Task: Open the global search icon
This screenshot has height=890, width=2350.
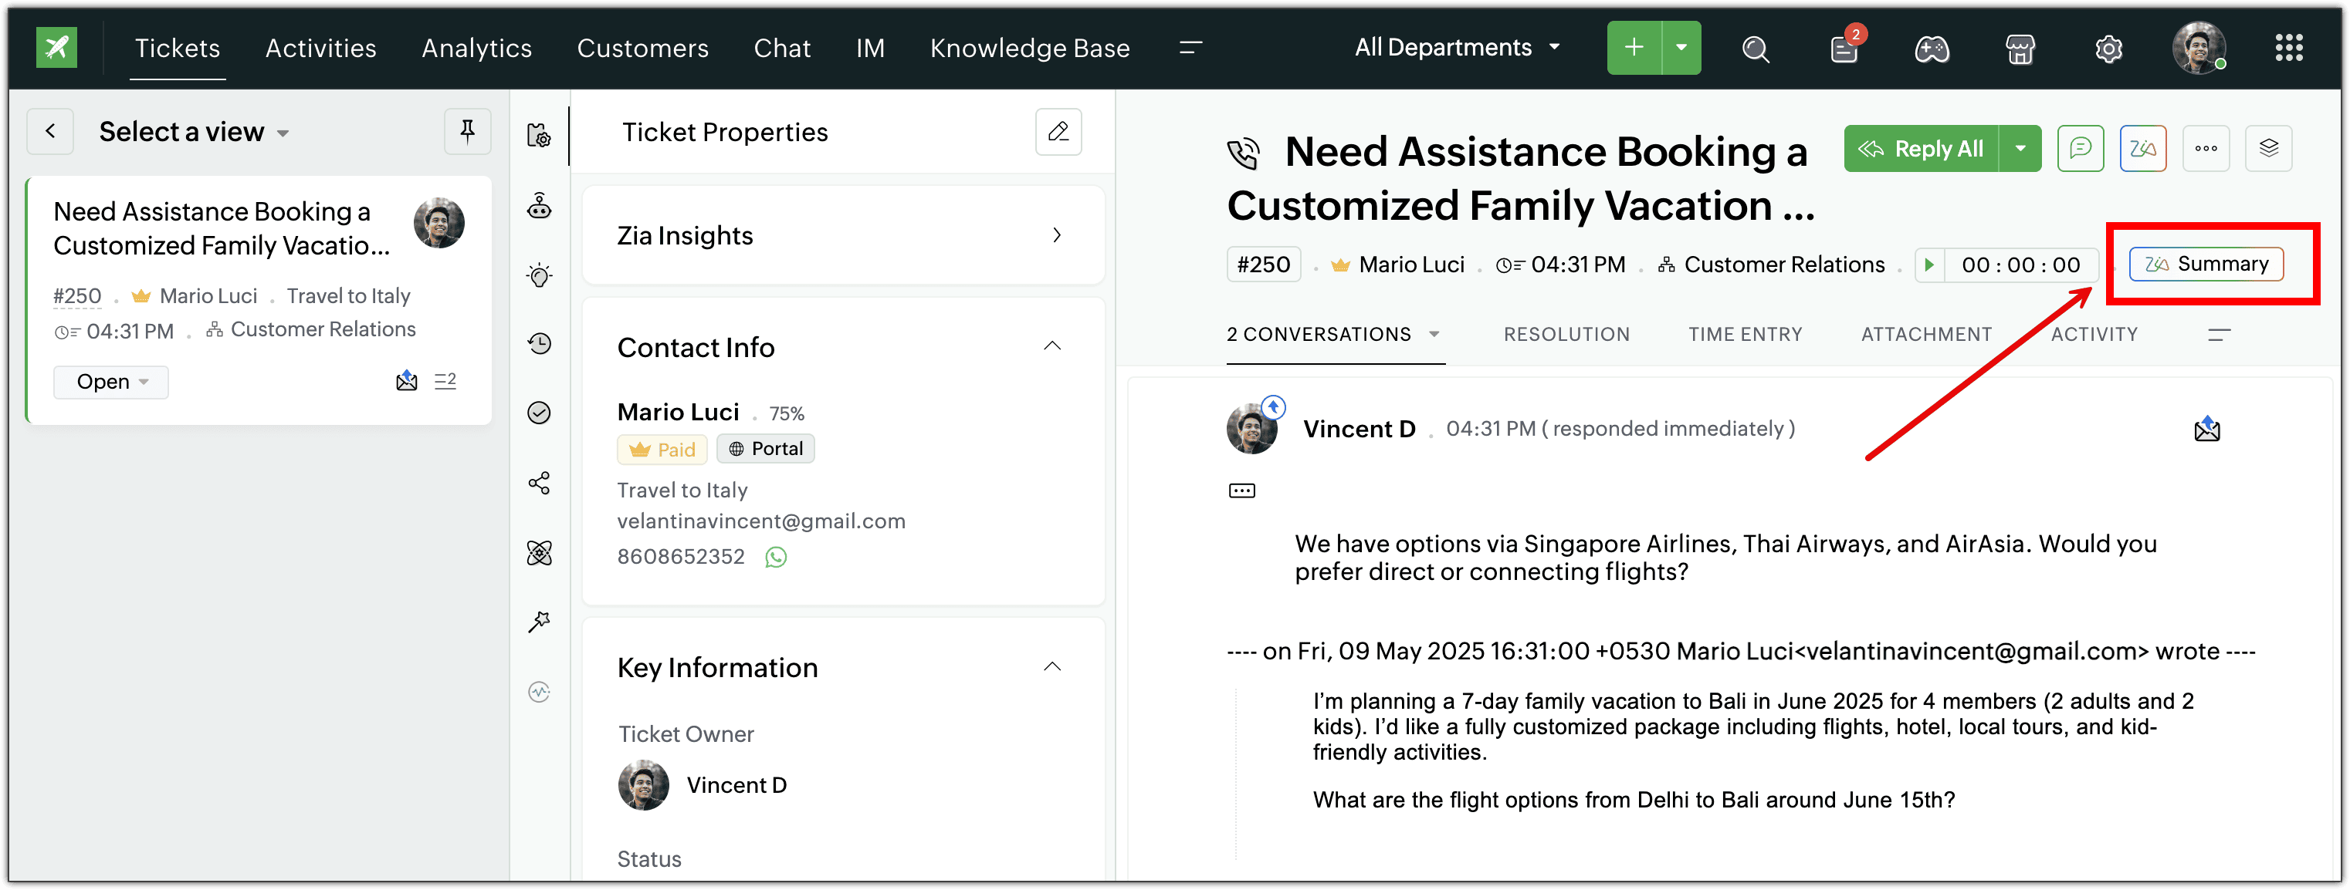Action: (x=1756, y=49)
